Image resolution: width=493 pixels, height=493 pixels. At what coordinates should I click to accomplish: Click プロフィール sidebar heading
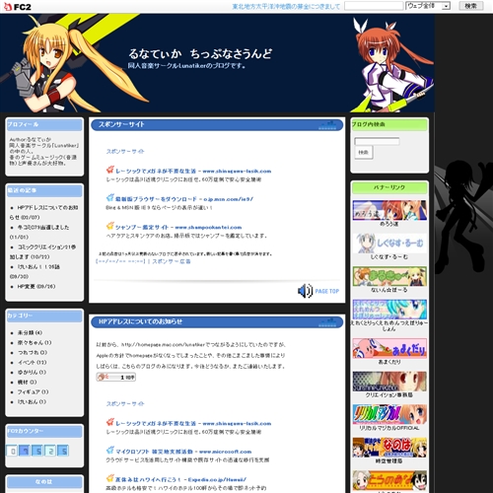pos(23,124)
